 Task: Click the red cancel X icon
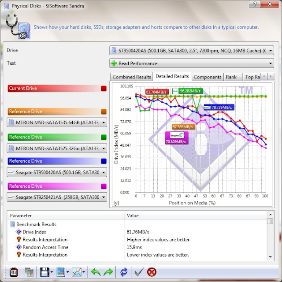(x=152, y=272)
